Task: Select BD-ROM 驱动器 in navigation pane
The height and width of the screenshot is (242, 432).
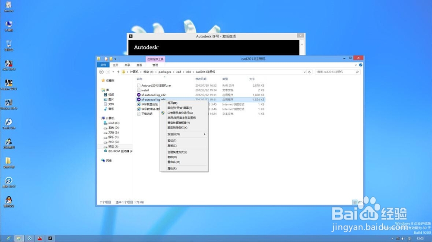Action: [118, 151]
